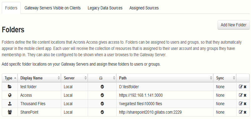
Task: Sort table by Sync column
Action: coord(225,78)
